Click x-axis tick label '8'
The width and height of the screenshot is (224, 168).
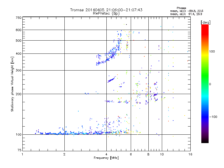click(148, 154)
